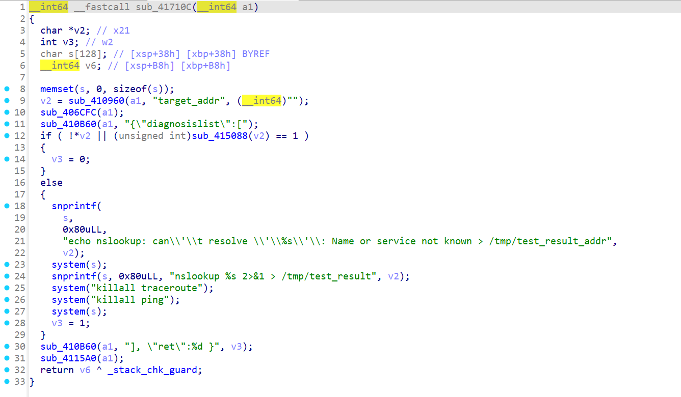The width and height of the screenshot is (681, 397).
Task: Click the // w2 register comment
Action: point(99,42)
